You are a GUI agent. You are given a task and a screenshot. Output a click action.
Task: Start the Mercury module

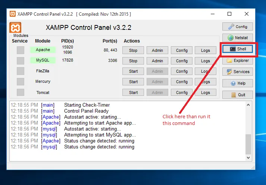pyautogui.click(x=133, y=82)
